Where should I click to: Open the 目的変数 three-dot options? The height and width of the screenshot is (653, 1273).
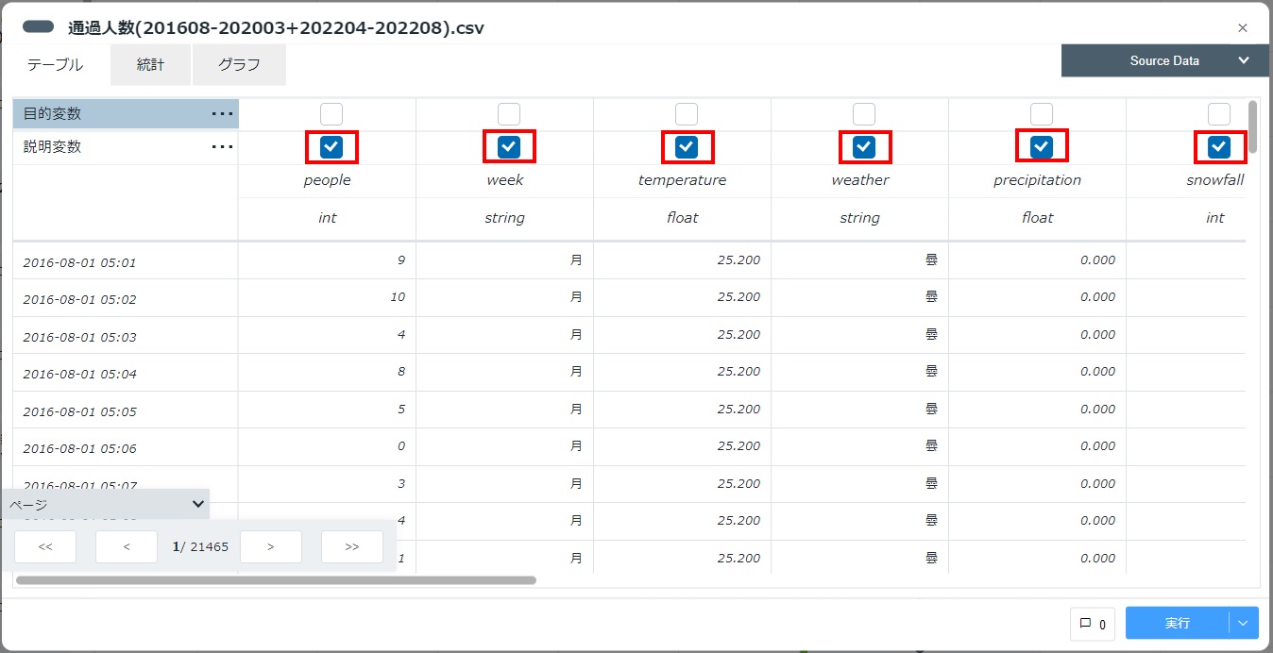[x=222, y=114]
